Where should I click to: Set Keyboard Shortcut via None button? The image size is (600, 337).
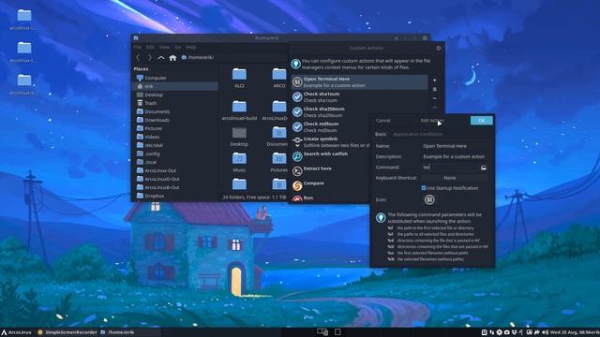455,178
